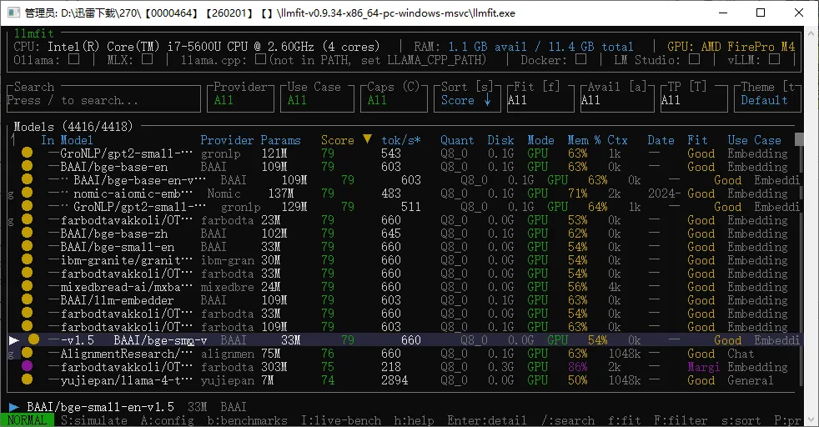Open the Sort [s] Score selector
Screen dimensions: 819x427
coord(468,97)
